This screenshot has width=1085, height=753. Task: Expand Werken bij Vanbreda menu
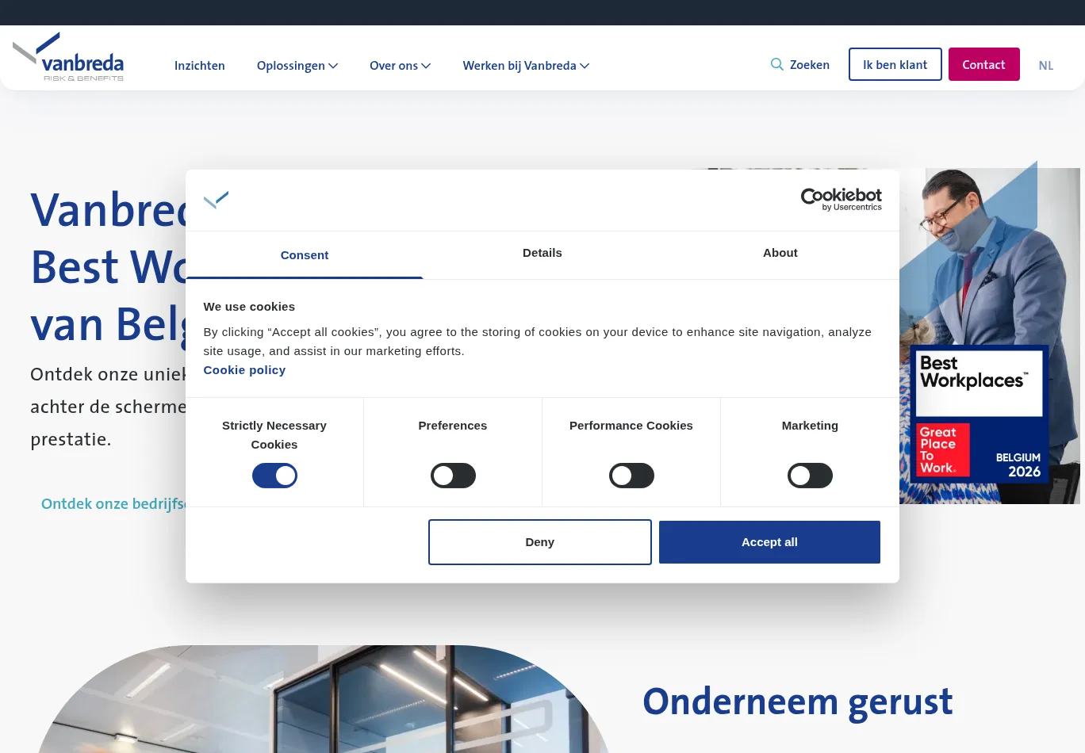pyautogui.click(x=526, y=66)
